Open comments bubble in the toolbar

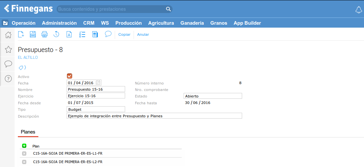pos(108,34)
